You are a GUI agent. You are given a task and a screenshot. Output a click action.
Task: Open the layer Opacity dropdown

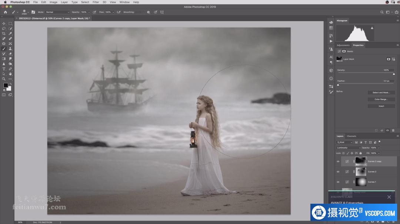(379, 148)
